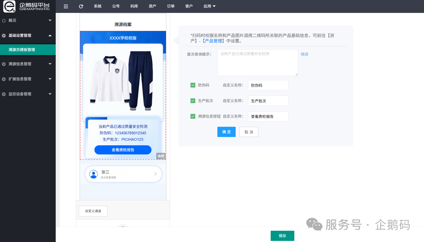
Task: Click the 首次查询提示 text area
Action: 258,63
